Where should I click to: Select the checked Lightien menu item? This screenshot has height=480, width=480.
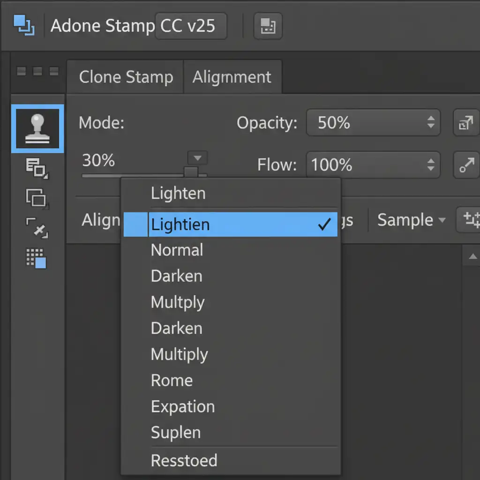pyautogui.click(x=230, y=225)
